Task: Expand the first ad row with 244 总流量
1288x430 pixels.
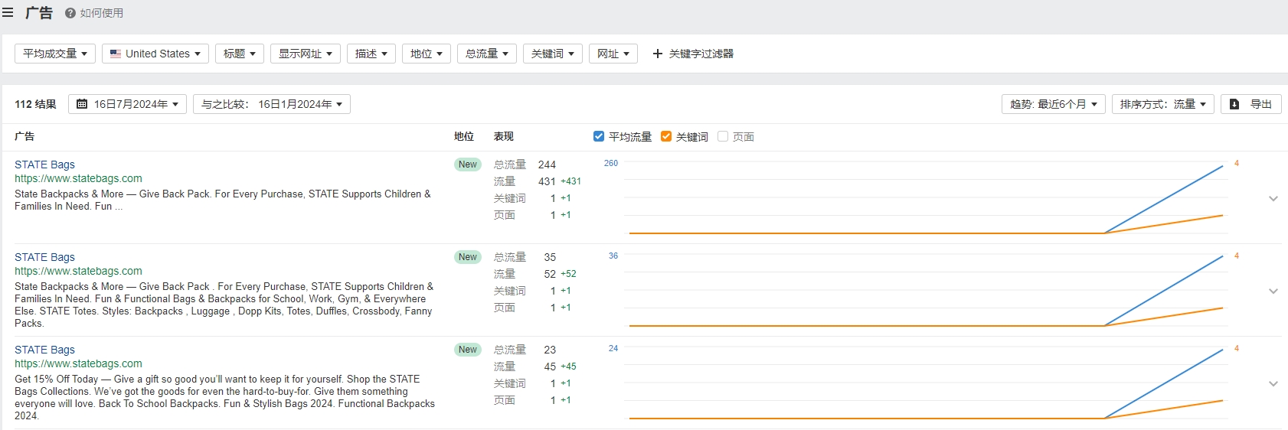Action: (x=1273, y=198)
